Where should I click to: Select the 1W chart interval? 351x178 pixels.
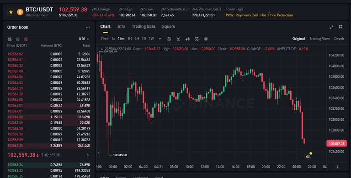tap(151, 39)
